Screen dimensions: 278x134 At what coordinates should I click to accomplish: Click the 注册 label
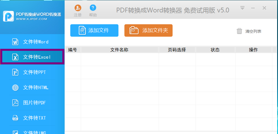(78, 15)
